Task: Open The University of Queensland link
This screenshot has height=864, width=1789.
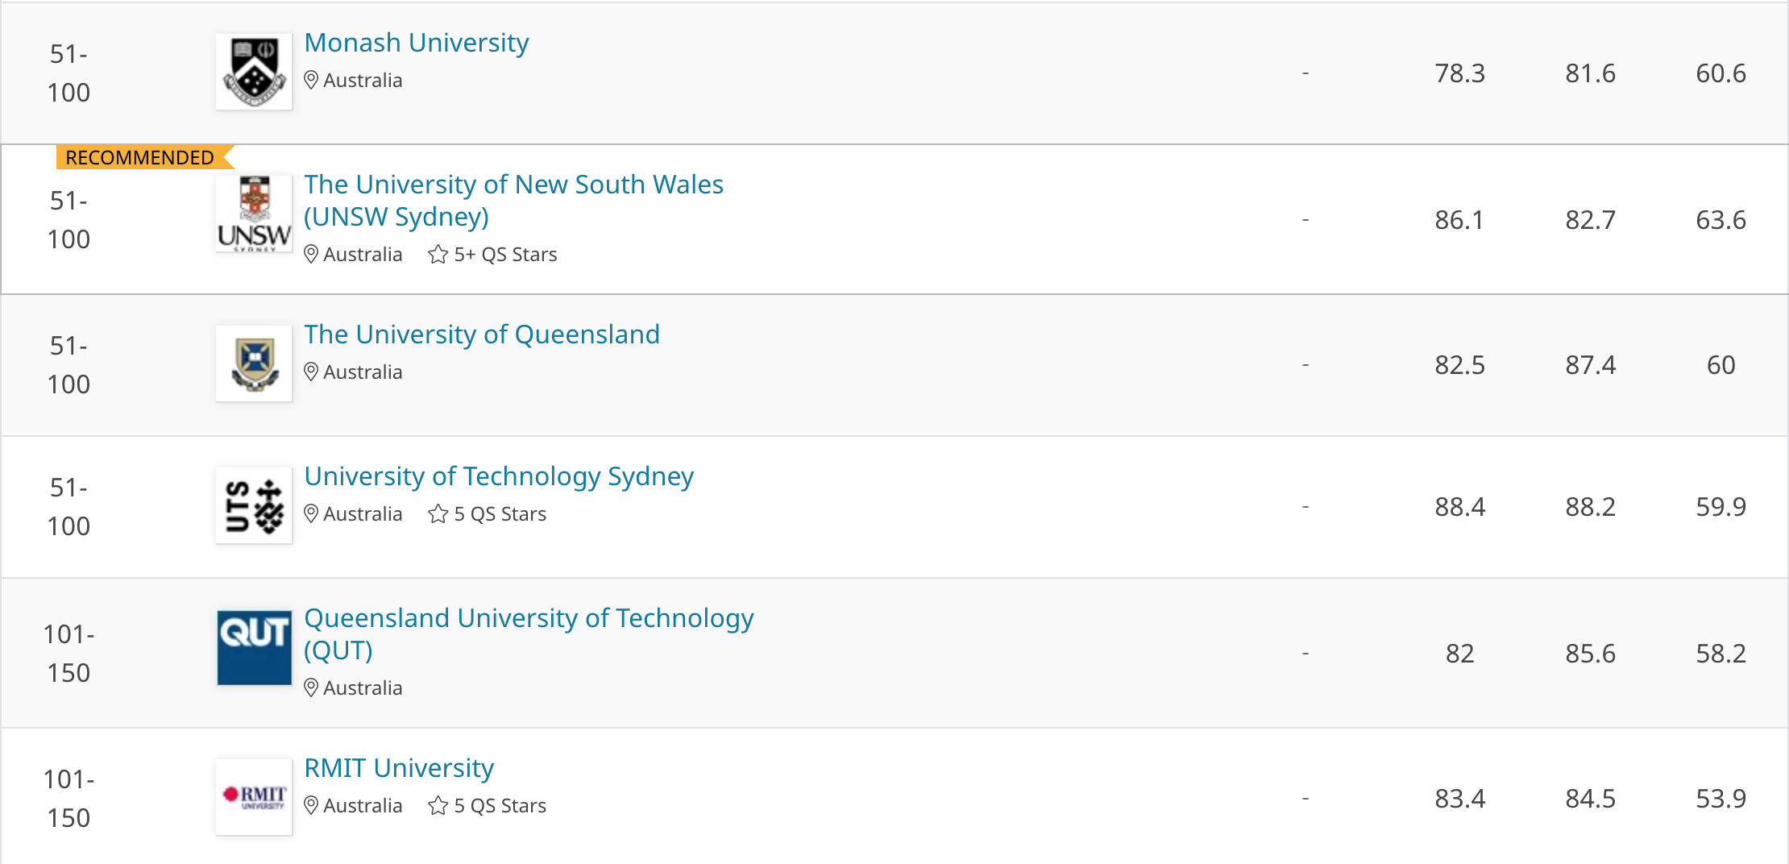Action: click(x=482, y=334)
